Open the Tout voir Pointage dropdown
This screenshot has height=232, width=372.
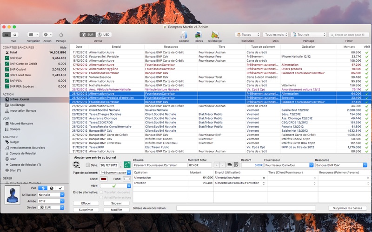(x=309, y=34)
